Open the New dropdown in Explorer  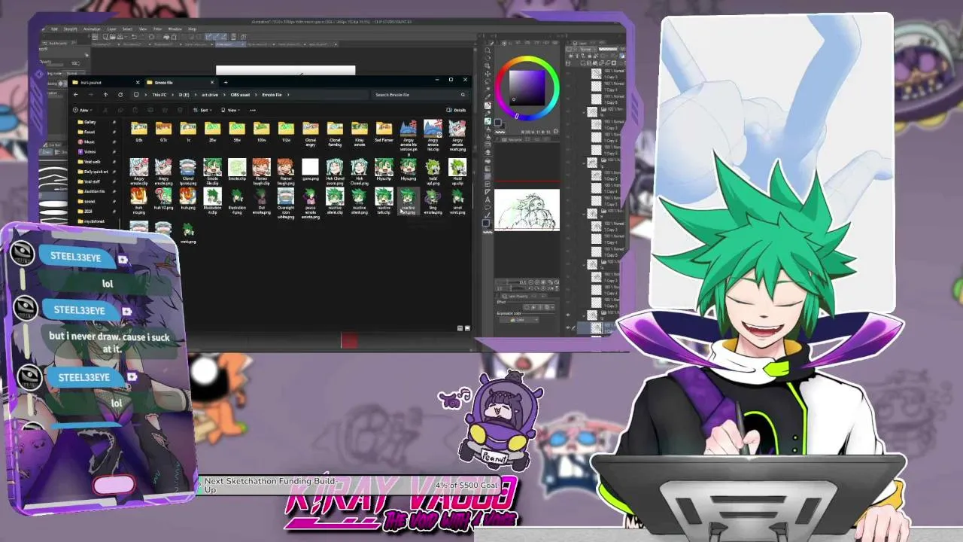pos(84,110)
